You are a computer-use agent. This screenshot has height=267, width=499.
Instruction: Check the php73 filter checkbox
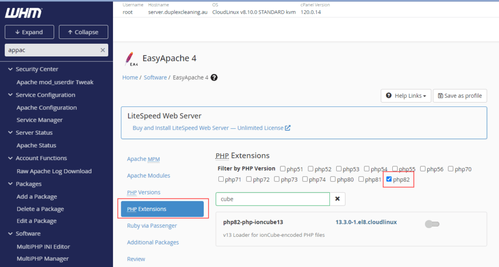coord(277,179)
